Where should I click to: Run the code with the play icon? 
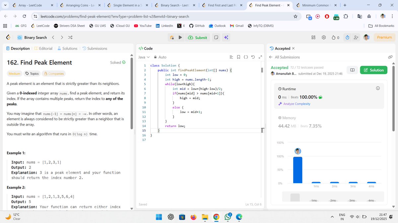pos(180,37)
